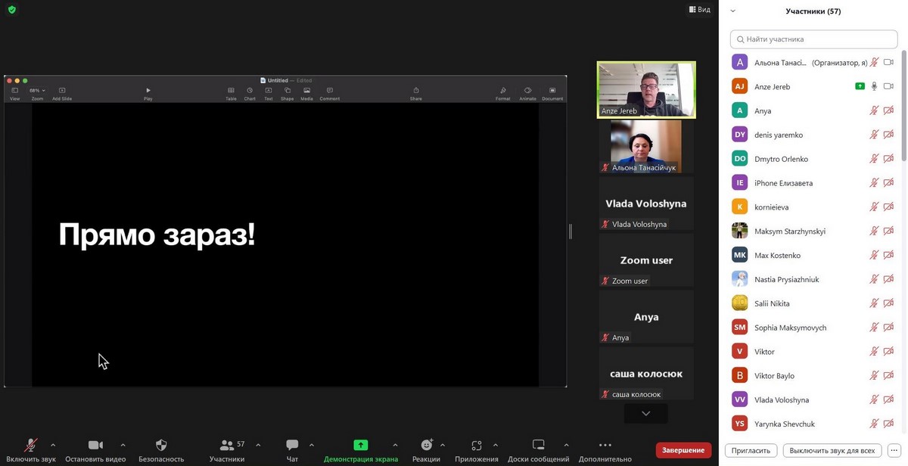Click the participants list scrollbar
The height and width of the screenshot is (466, 908).
tap(903, 106)
